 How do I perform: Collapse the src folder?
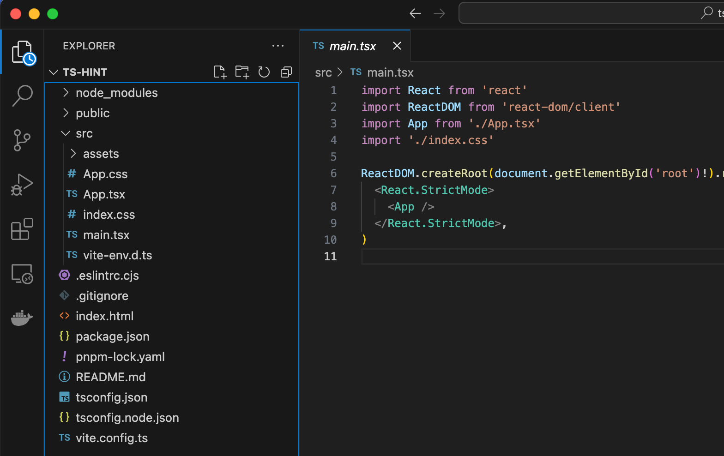click(x=84, y=133)
